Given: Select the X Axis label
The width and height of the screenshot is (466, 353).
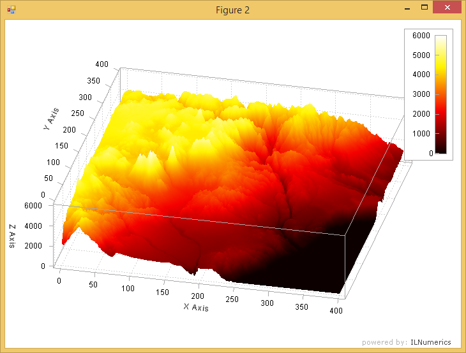Looking at the screenshot, I should pyautogui.click(x=196, y=307).
